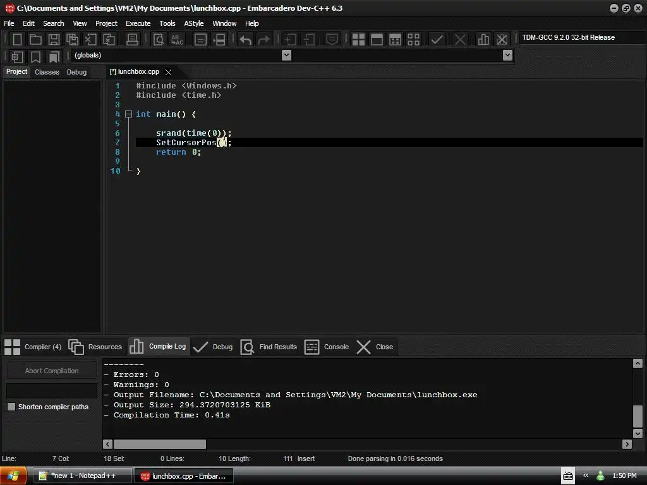
Task: Click the Abort Compilation button
Action: tap(52, 371)
